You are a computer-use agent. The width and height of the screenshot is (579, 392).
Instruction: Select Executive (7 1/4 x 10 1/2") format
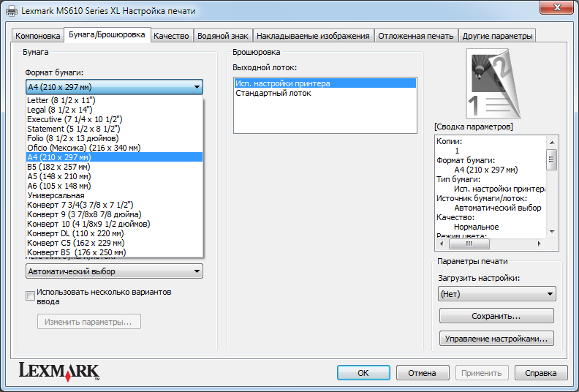(x=115, y=119)
